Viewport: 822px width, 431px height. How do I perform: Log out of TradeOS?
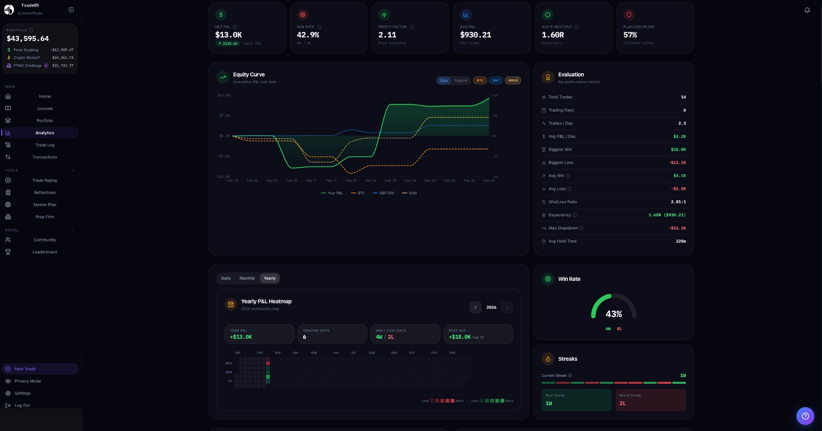click(x=23, y=405)
